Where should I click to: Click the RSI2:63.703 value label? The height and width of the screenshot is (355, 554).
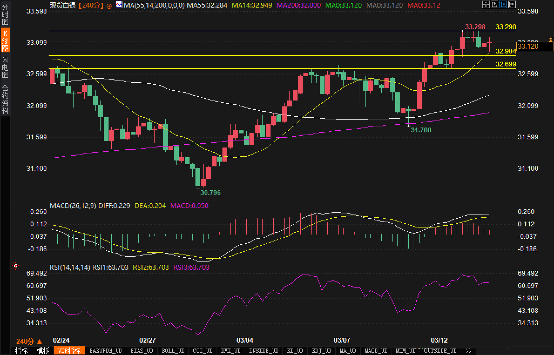tap(151, 267)
